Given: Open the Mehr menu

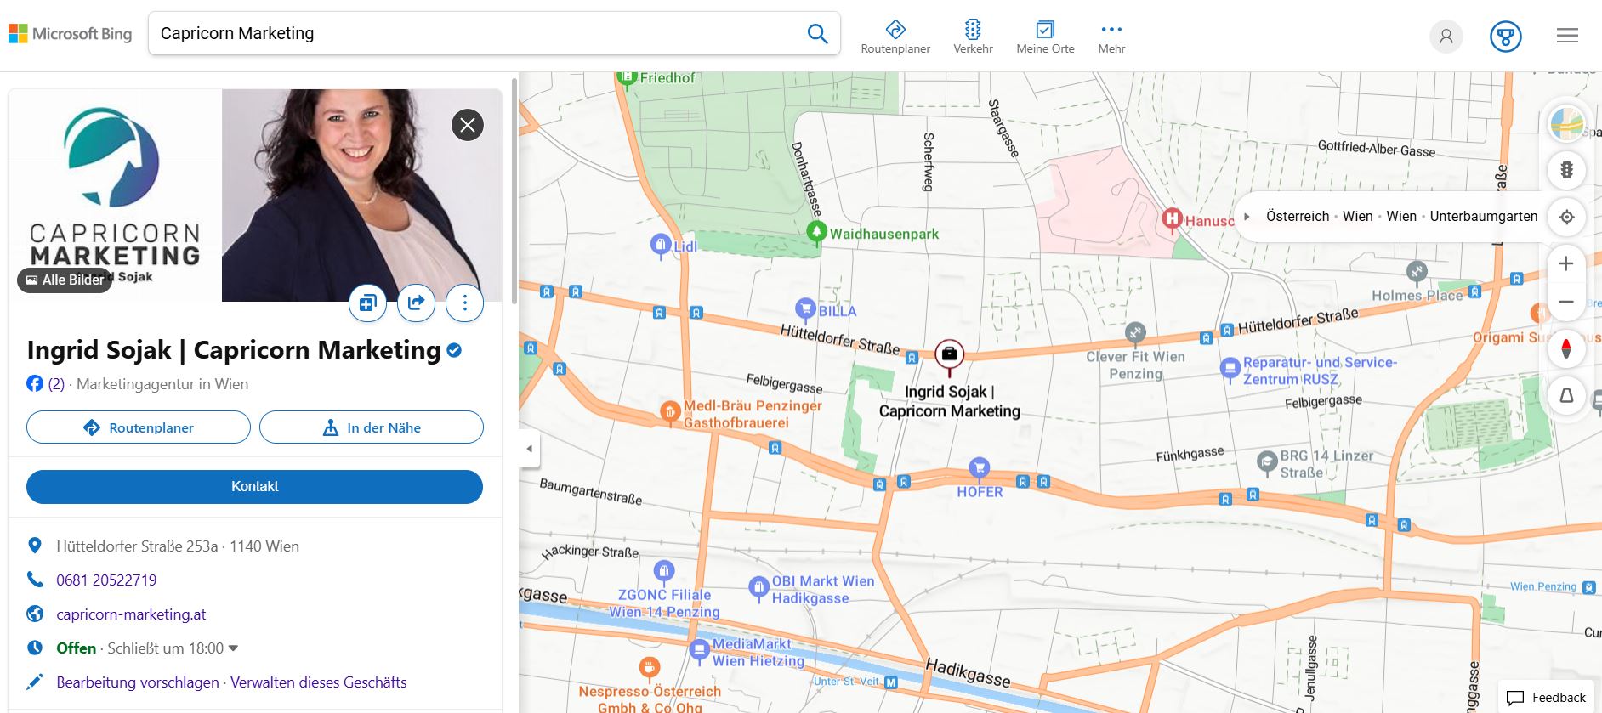Looking at the screenshot, I should click(x=1111, y=37).
